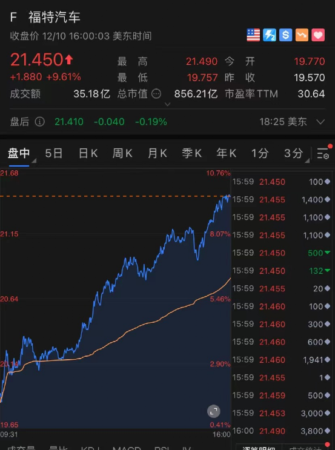Open the dropdown triangle on the 3分 tab
Image resolution: width=335 pixels, height=450 pixels.
[x=307, y=160]
